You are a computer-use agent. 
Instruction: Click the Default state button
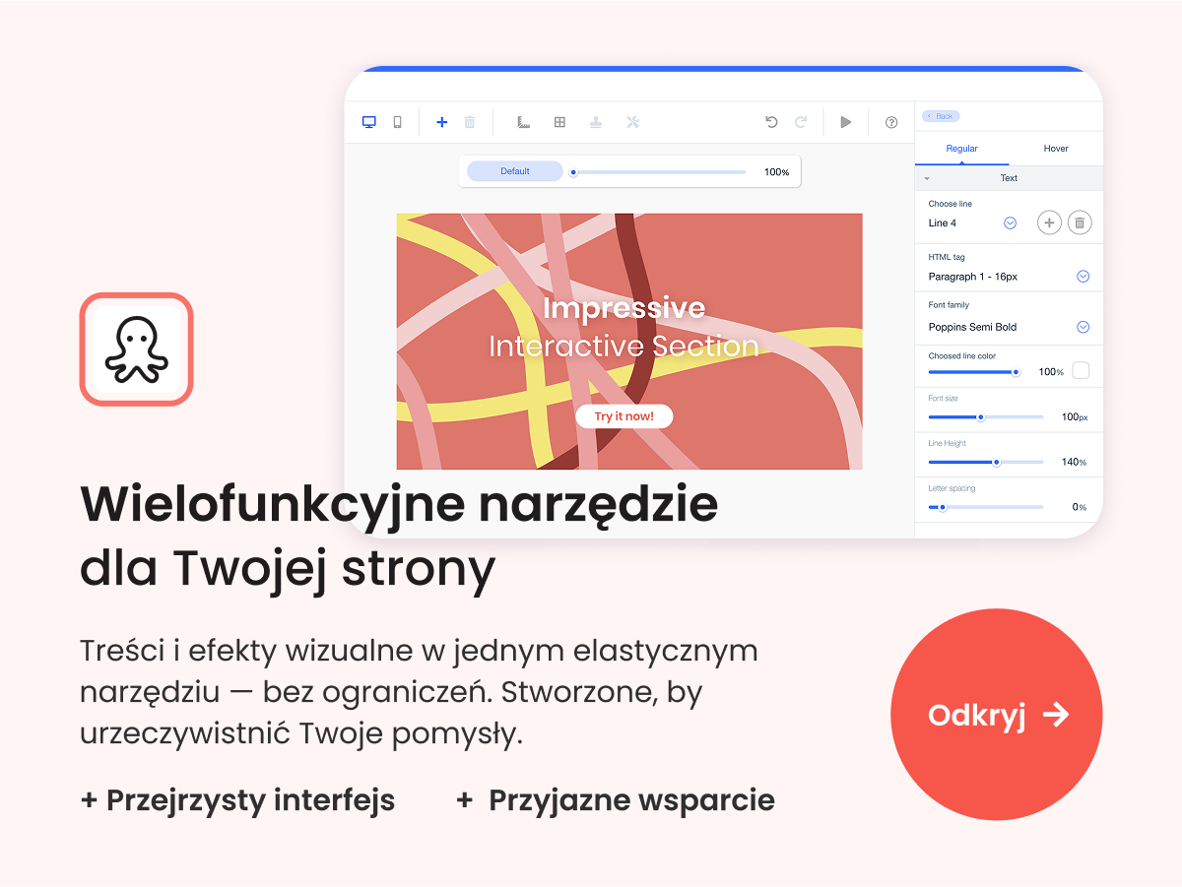pos(515,171)
